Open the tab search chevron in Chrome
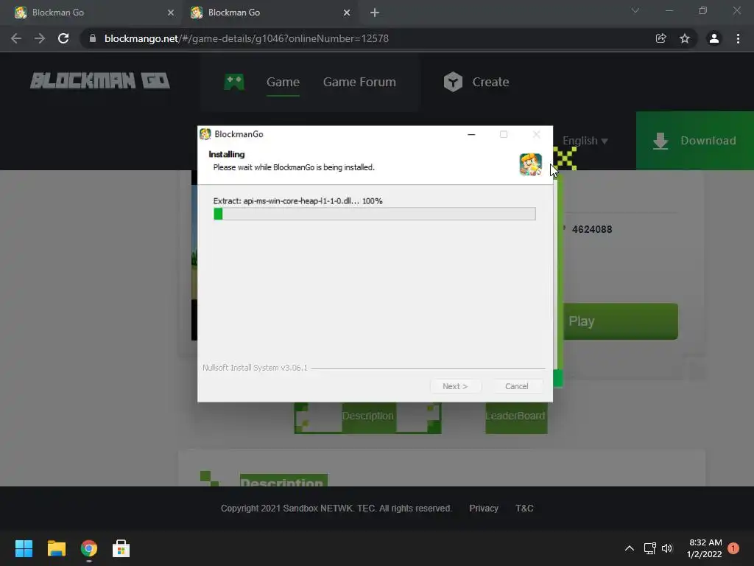 [x=635, y=10]
